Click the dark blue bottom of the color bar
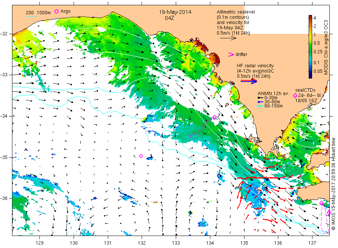The height and width of the screenshot is (248, 338). pos(310,76)
